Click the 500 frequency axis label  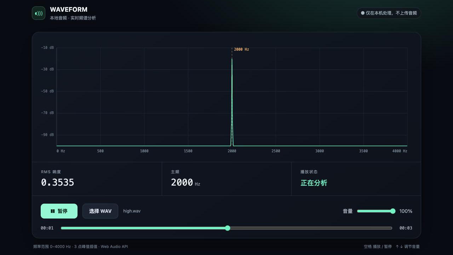click(101, 151)
